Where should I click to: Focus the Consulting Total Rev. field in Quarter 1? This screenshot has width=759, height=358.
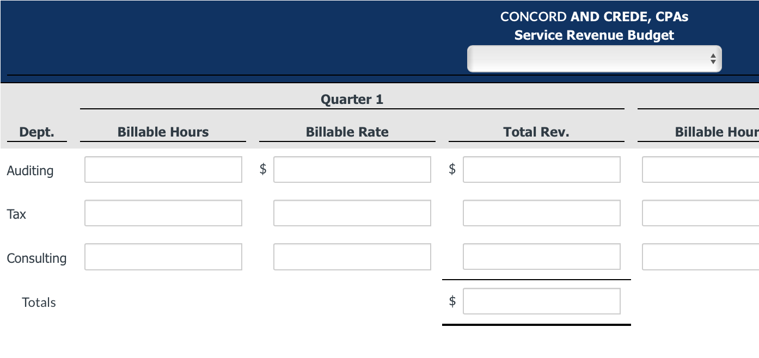click(542, 257)
